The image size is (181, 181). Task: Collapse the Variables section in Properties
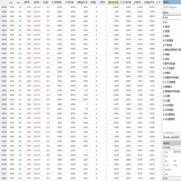coord(164,148)
